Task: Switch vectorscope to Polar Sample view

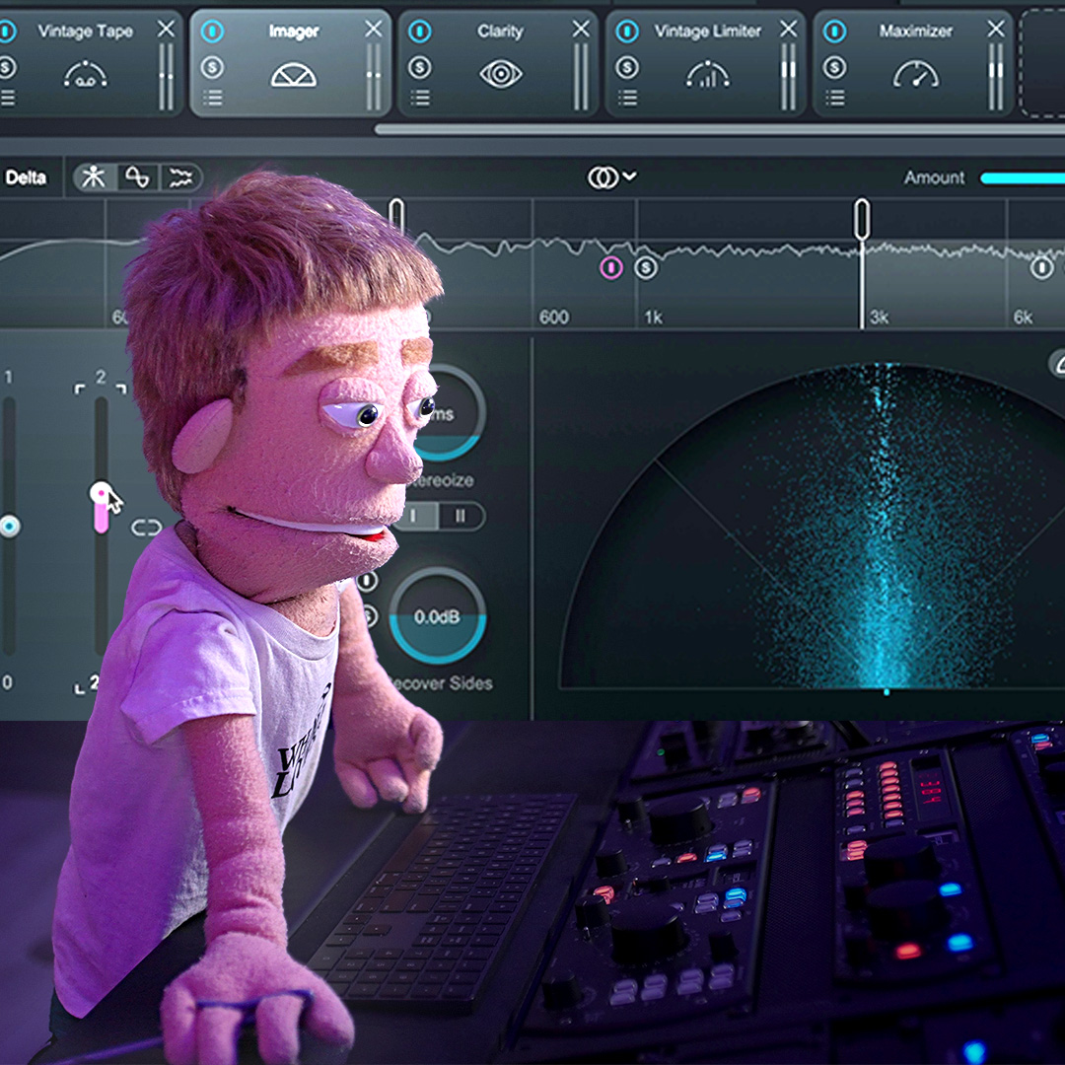Action: pos(94,177)
